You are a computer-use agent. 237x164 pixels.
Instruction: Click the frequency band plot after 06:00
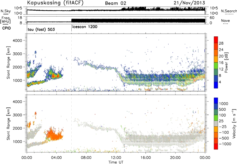point(138,21)
